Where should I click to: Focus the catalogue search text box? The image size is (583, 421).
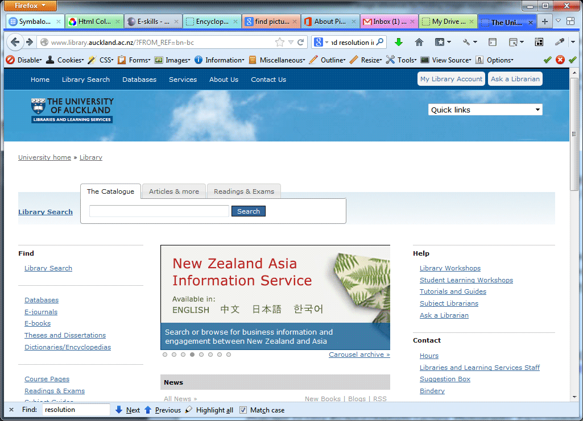[159, 211]
